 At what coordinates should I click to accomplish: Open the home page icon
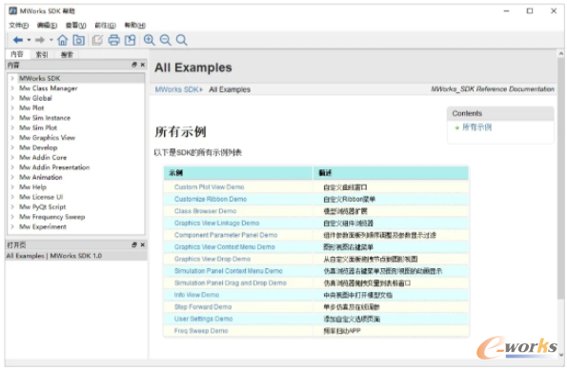tap(63, 40)
